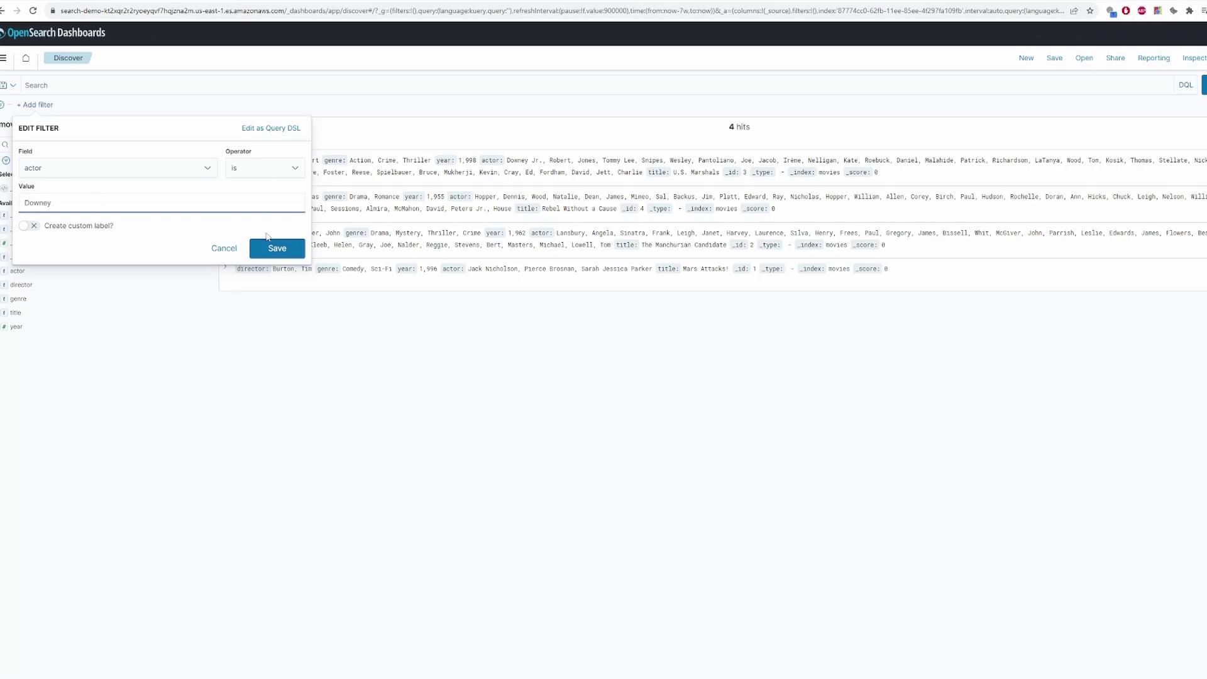The image size is (1207, 679).
Task: Click Cancel in Edit Filter dialog
Action: click(x=224, y=248)
